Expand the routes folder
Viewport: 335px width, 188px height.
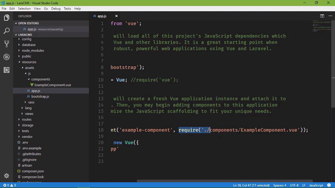click(51, 119)
